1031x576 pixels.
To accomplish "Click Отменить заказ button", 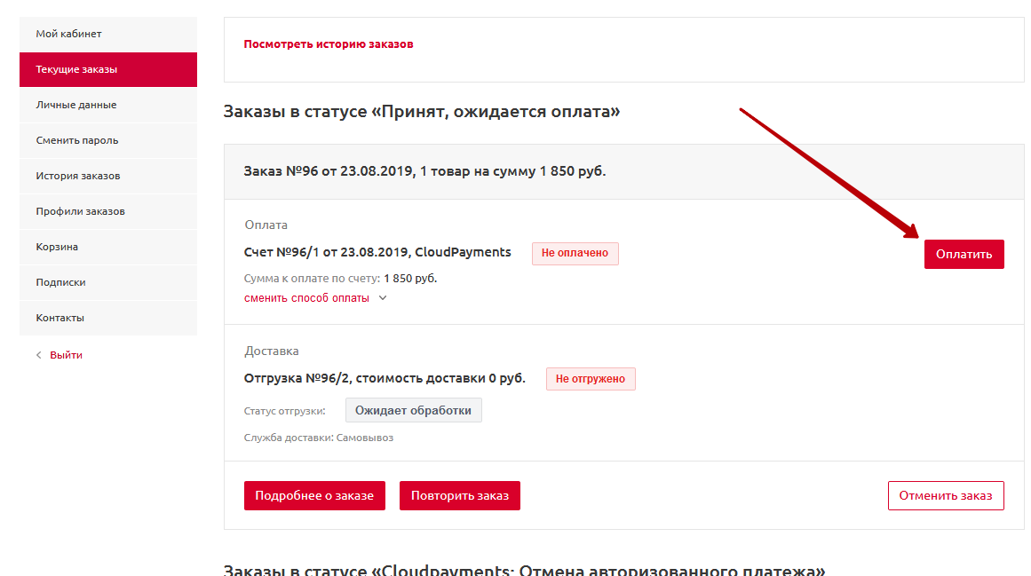I will coord(946,496).
